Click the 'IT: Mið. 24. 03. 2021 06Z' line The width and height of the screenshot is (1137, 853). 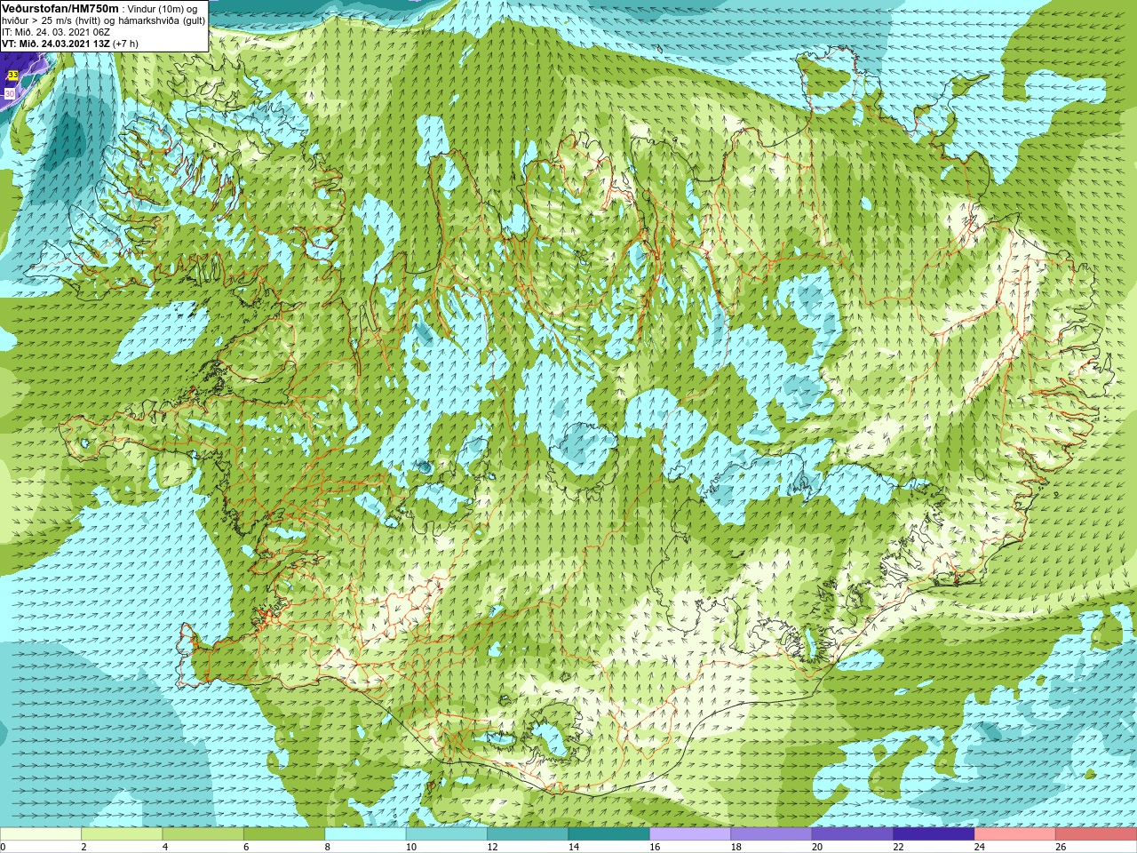pyautogui.click(x=56, y=32)
